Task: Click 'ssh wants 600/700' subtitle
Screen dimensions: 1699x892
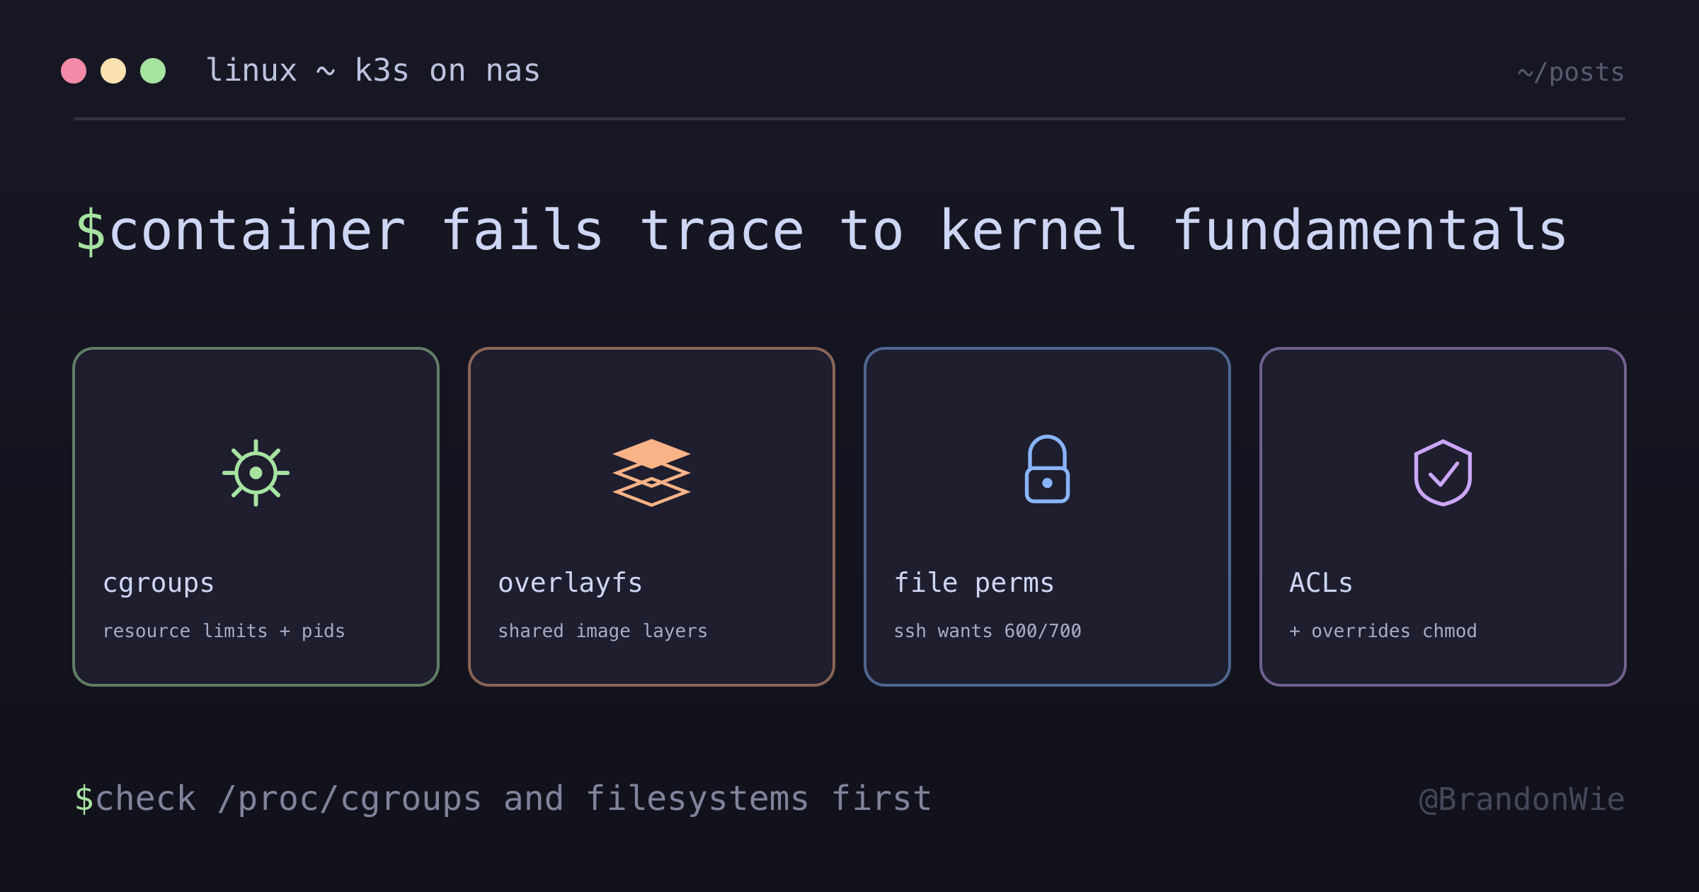Action: [x=988, y=631]
